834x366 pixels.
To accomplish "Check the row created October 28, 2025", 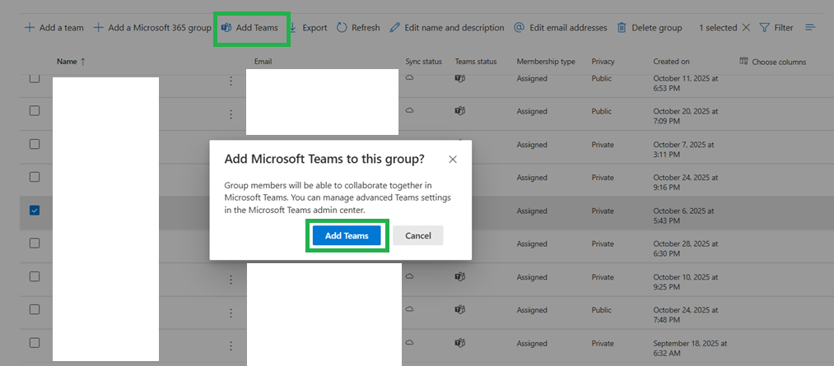I will click(x=34, y=243).
